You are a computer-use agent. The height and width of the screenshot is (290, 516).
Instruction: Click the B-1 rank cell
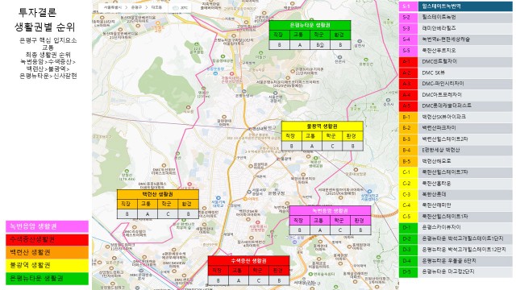[x=408, y=117]
